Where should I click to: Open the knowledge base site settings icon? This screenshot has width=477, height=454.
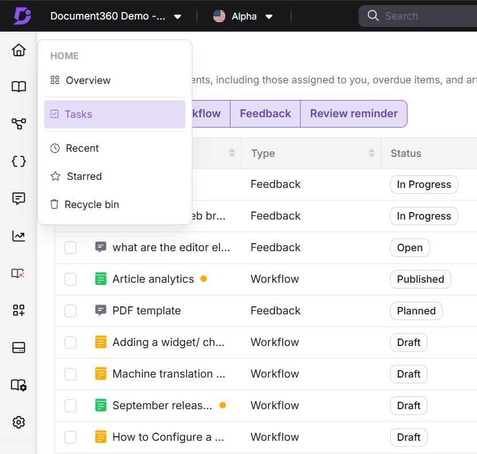18,385
